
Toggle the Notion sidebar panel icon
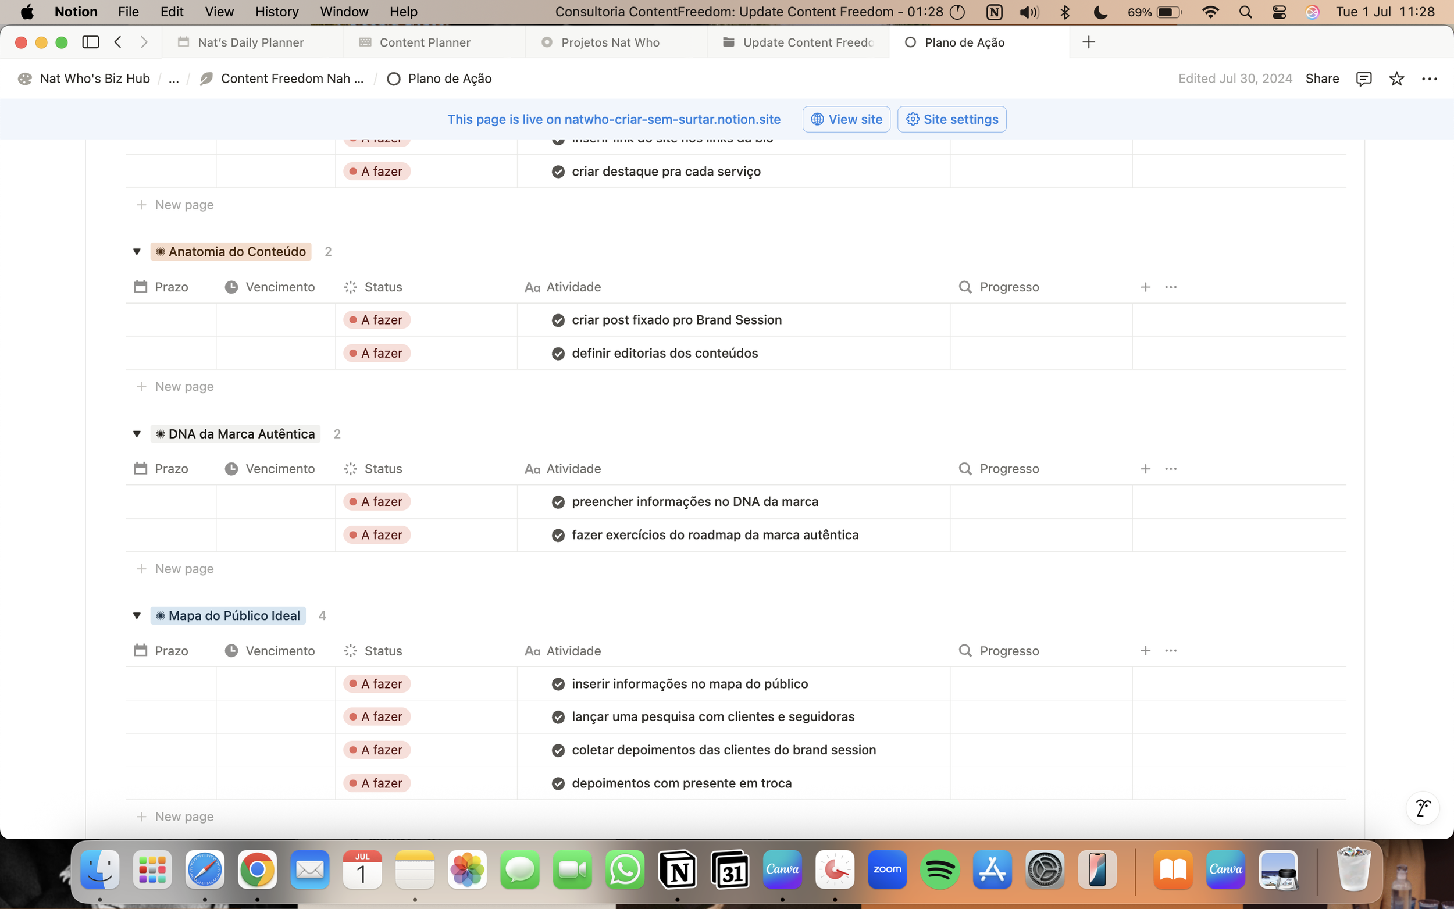(x=91, y=42)
